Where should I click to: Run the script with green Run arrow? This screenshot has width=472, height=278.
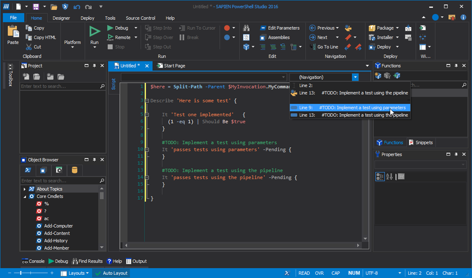click(x=94, y=32)
